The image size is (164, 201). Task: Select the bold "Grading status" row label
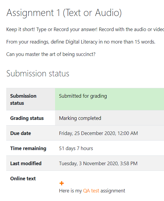tap(27, 118)
